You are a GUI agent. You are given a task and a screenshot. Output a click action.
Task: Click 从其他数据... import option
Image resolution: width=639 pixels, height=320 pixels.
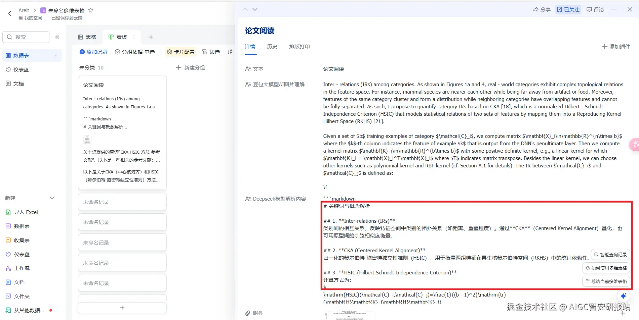point(25,310)
